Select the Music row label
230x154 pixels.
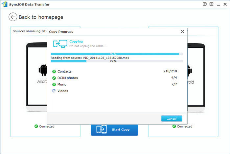click(62, 84)
